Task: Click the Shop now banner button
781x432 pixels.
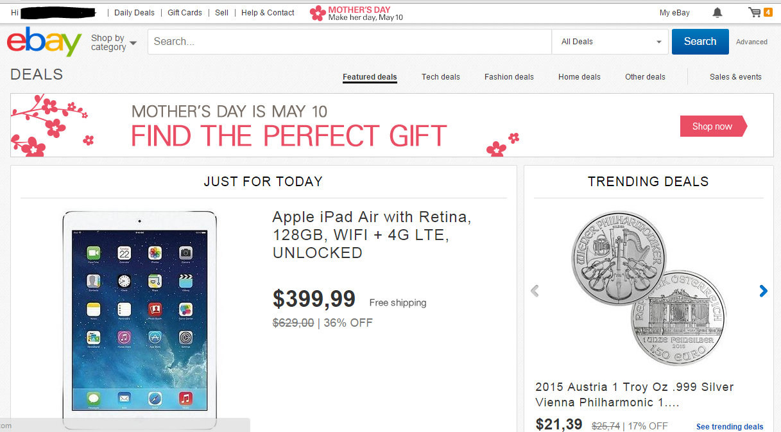Action: tap(714, 126)
